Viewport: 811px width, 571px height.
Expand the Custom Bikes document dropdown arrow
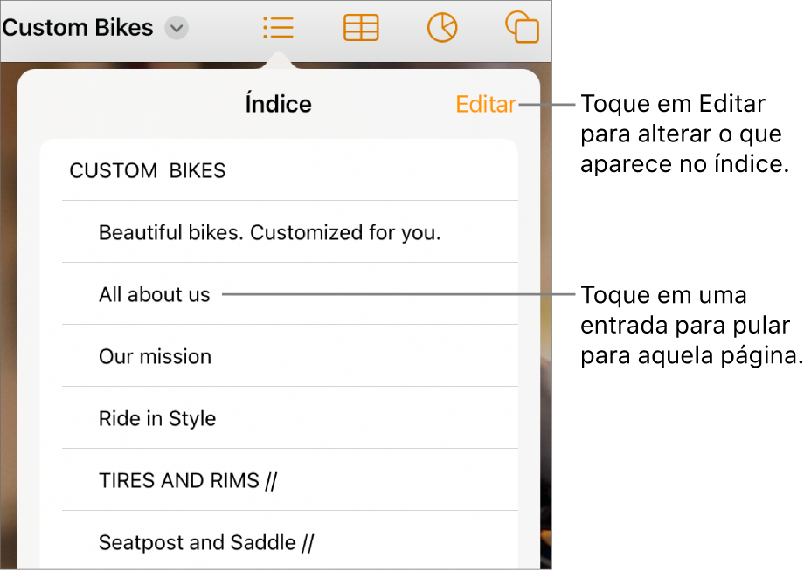tap(177, 28)
